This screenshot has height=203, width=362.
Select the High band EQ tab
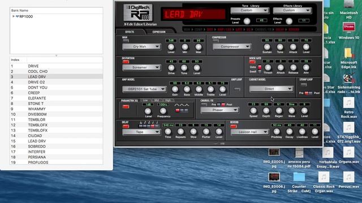168,100
